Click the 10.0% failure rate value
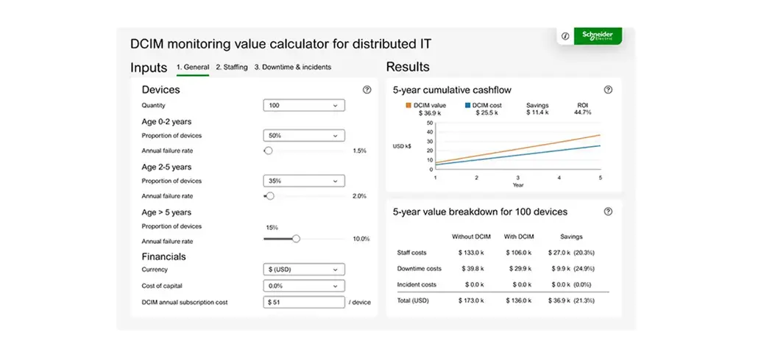 [361, 239]
